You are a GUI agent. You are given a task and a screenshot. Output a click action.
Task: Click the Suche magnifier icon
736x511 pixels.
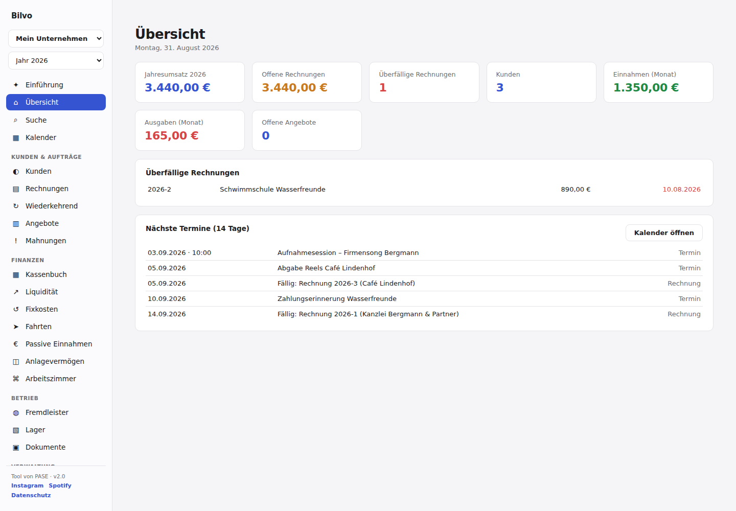[16, 120]
